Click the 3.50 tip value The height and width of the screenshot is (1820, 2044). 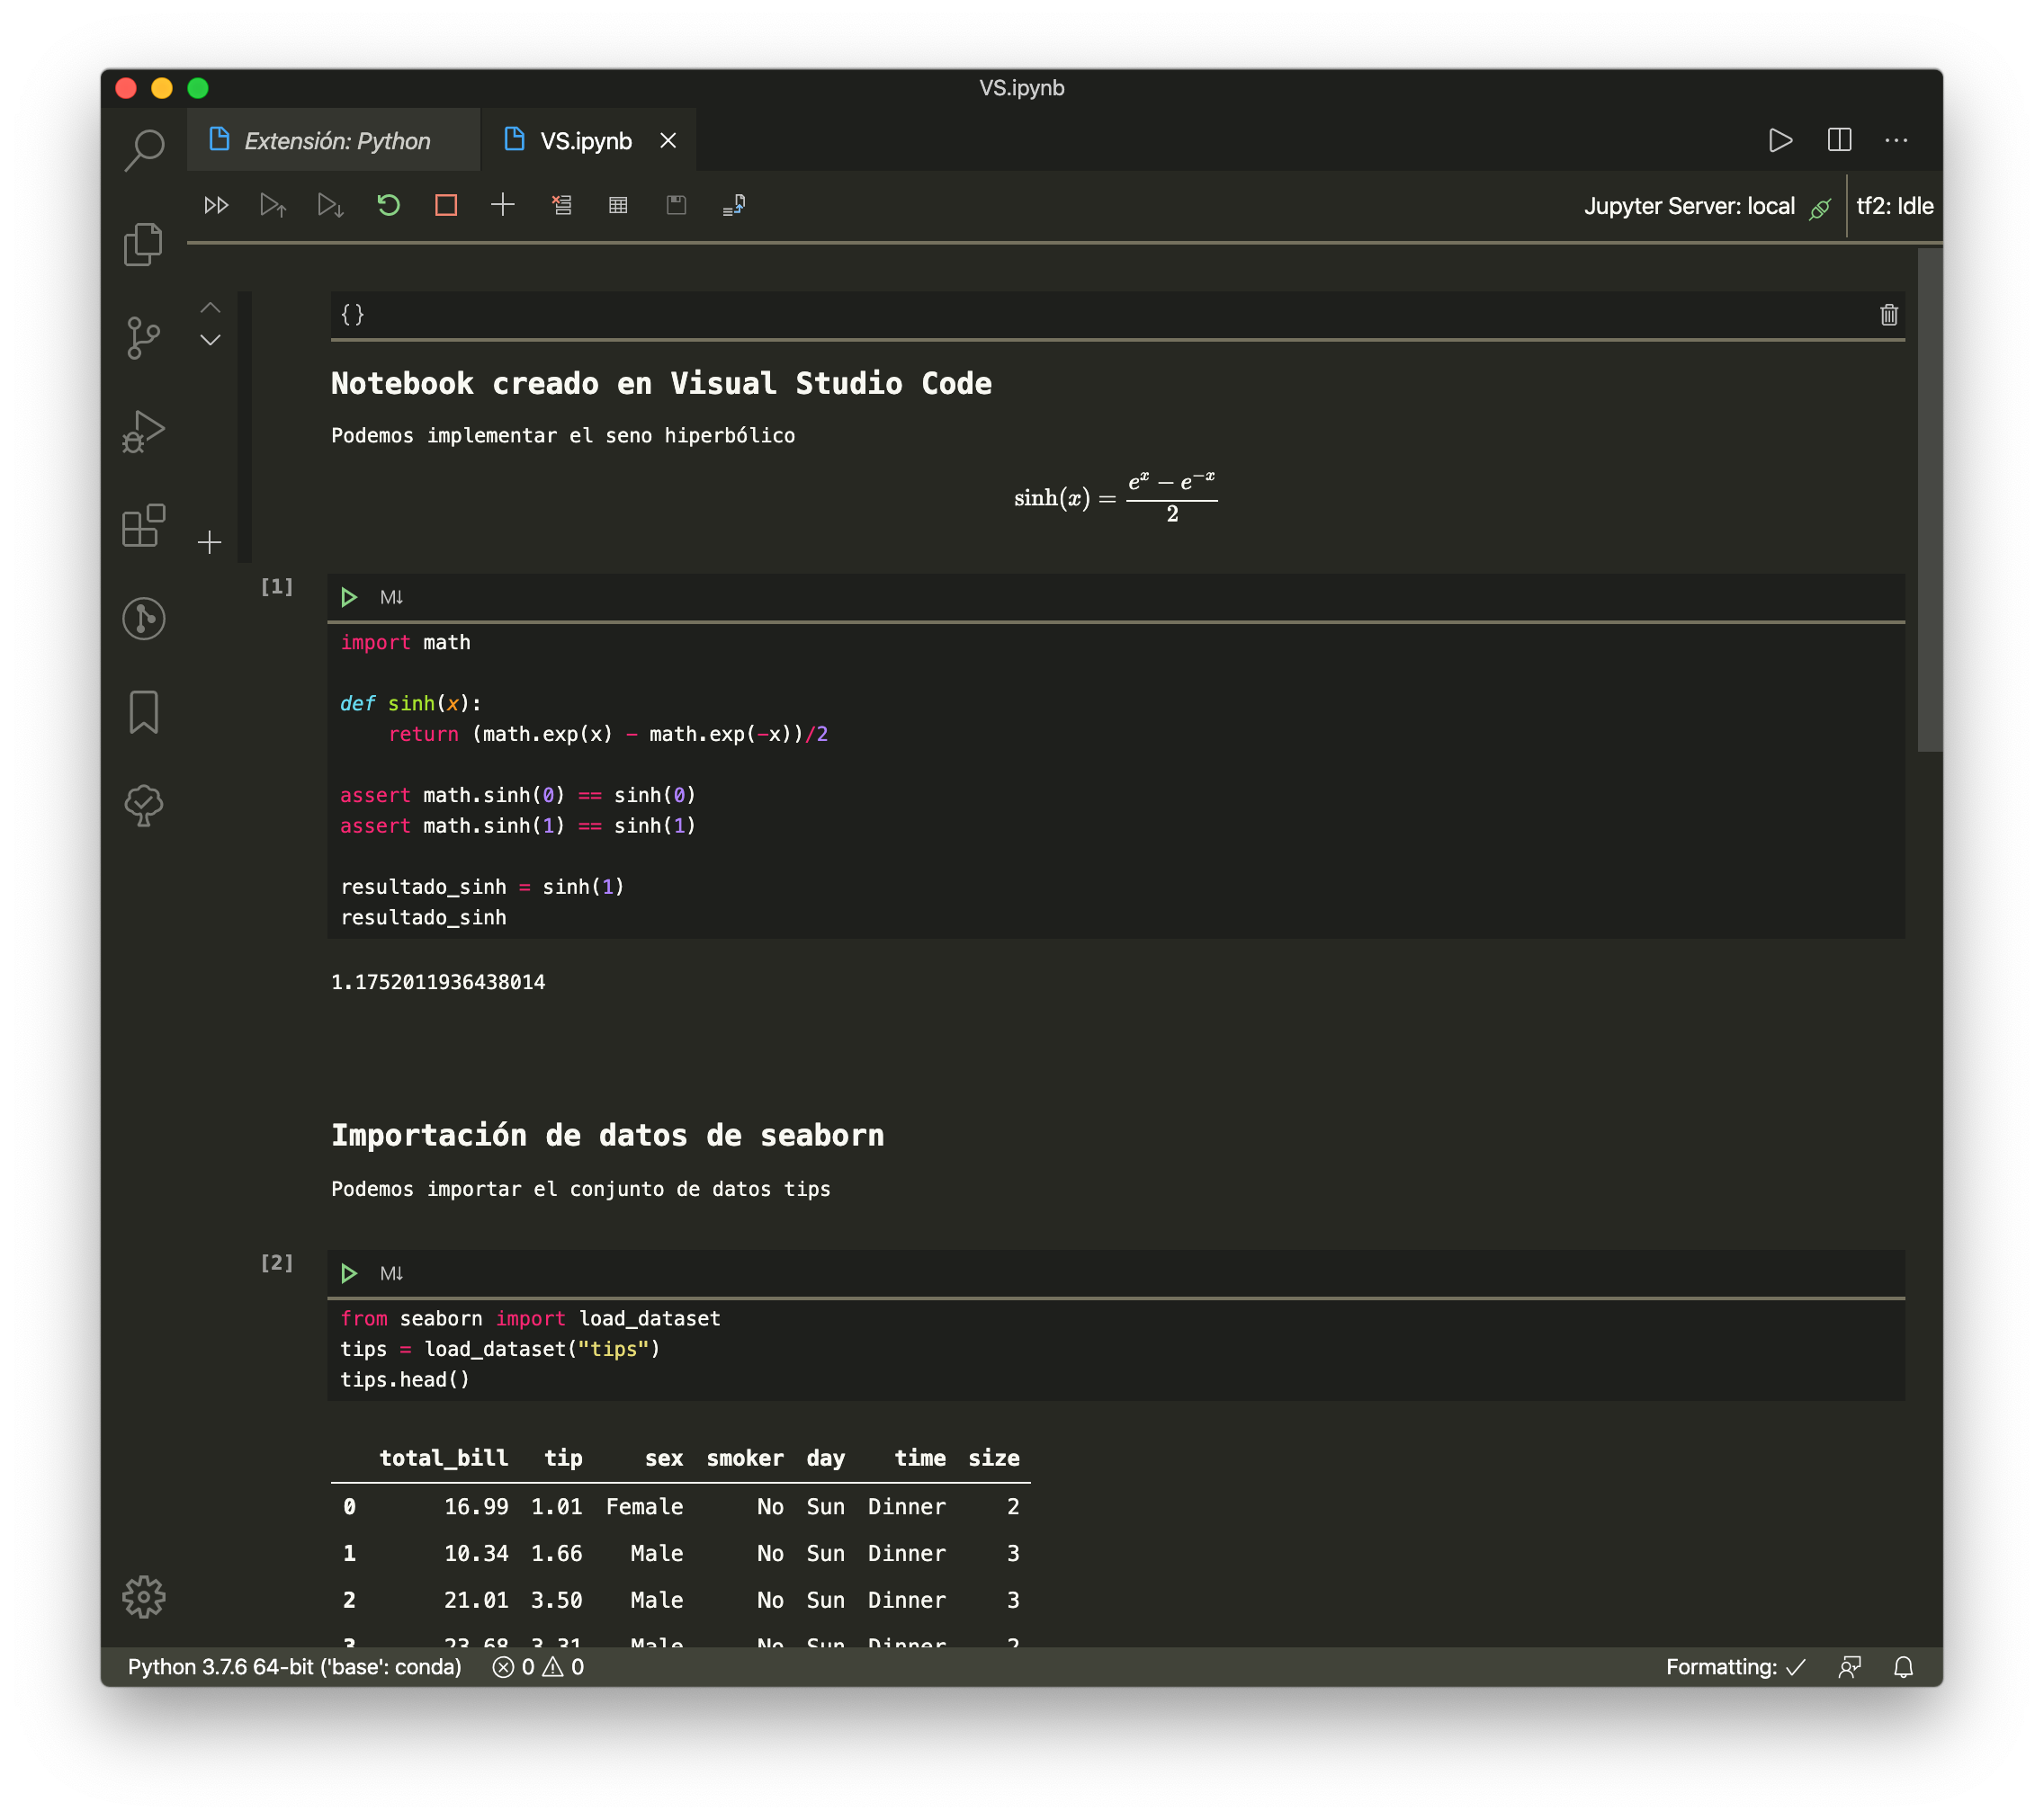tap(556, 1600)
